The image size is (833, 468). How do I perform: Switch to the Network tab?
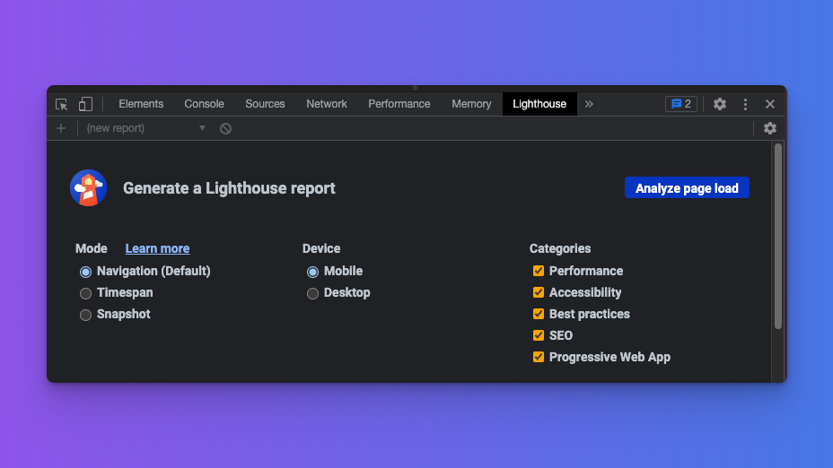click(x=327, y=104)
